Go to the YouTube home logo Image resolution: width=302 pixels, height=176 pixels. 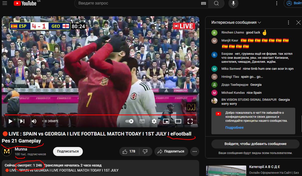[25, 3]
